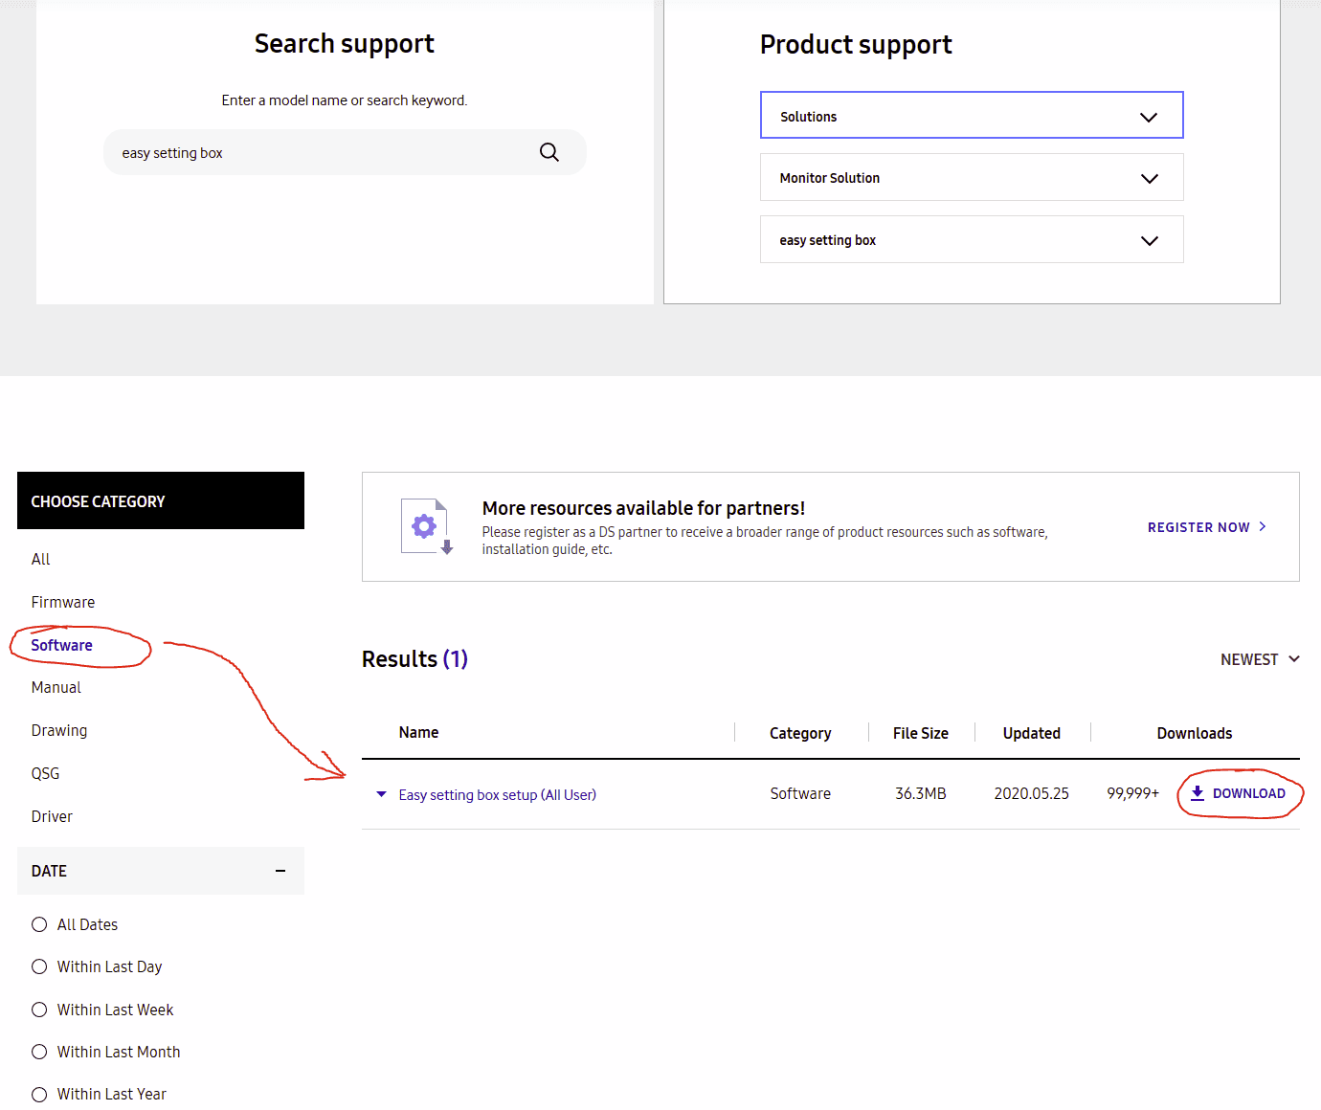Select the Firmware category

63,602
